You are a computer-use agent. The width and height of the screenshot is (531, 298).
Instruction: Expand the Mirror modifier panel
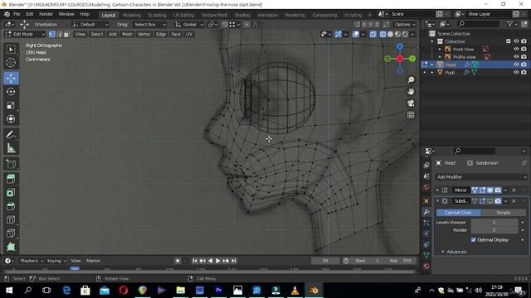(437, 190)
